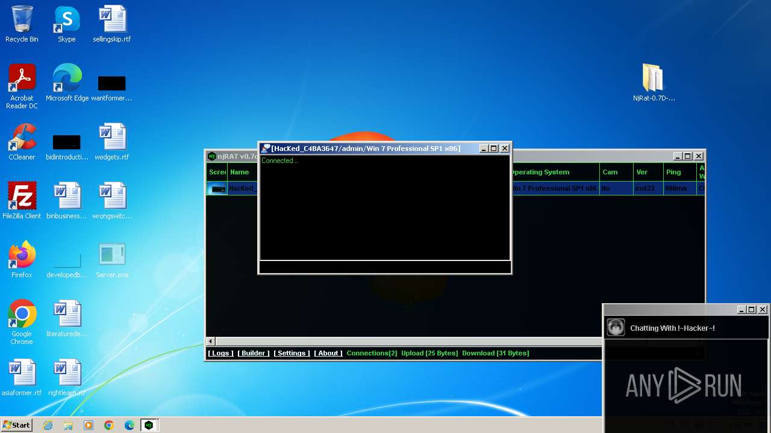Close the Chatting With Hacker popup
Viewport: 771px width, 433px height.
point(763,310)
